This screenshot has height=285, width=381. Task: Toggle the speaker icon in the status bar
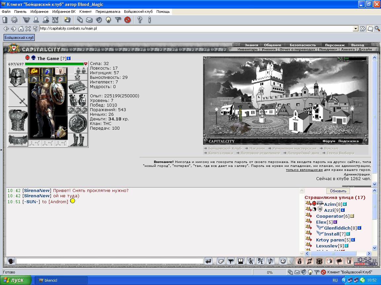tap(304, 272)
